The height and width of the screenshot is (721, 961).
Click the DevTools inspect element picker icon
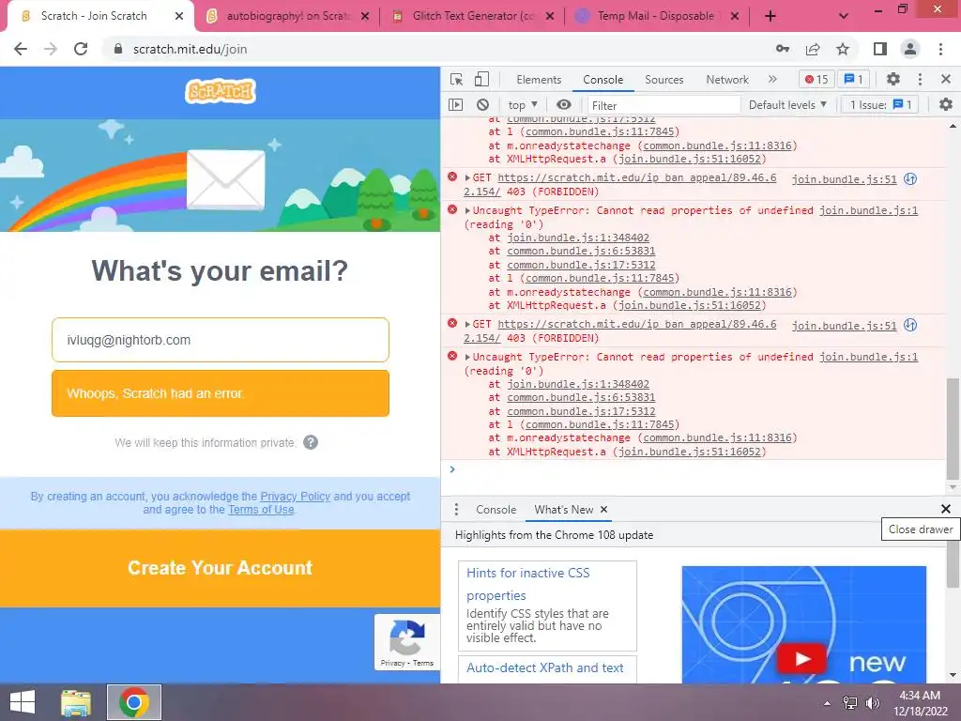457,79
